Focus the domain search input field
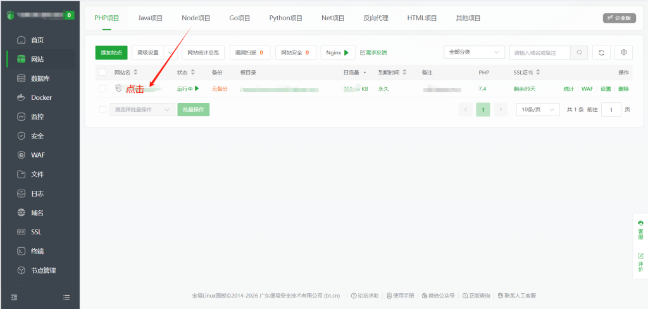Viewport: 648px width, 309px height. click(540, 52)
